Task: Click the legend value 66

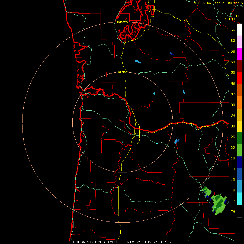Action: pos(233,30)
